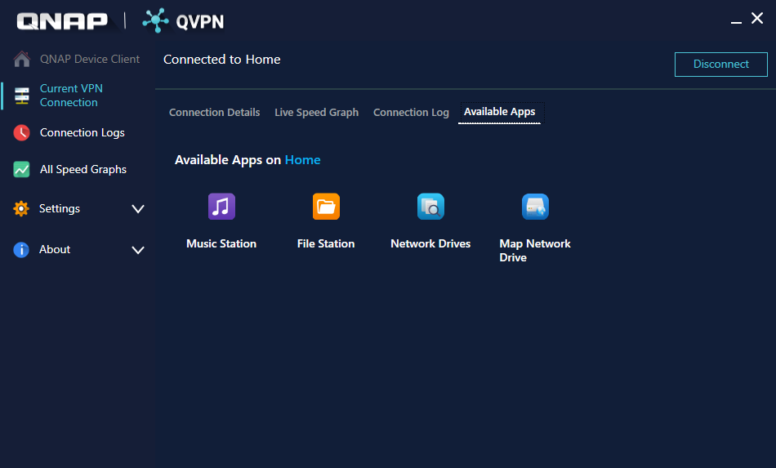Image resolution: width=776 pixels, height=468 pixels.
Task: Open the Live Speed Graph tab
Action: click(316, 112)
